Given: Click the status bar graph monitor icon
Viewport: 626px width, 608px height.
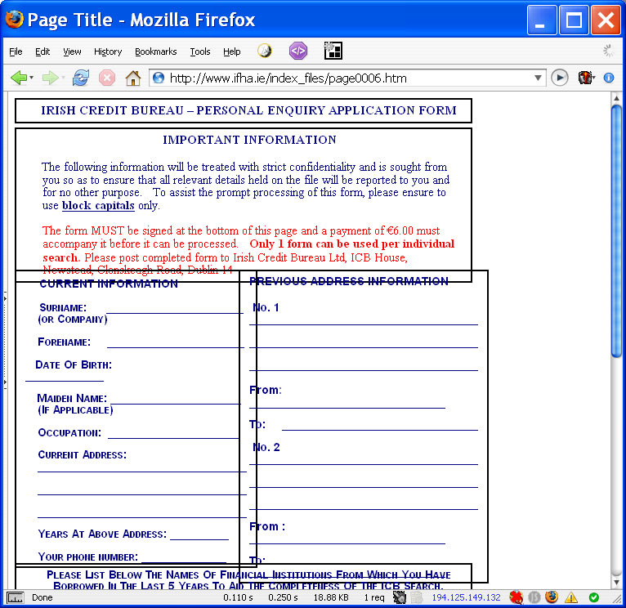Looking at the screenshot, I should tap(16, 597).
